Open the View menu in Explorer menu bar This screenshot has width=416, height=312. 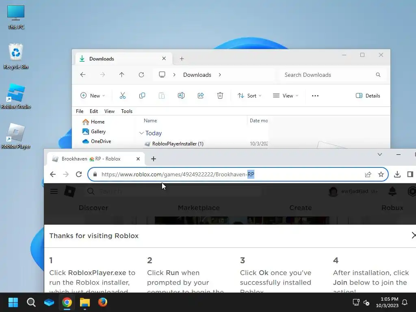coord(109,111)
